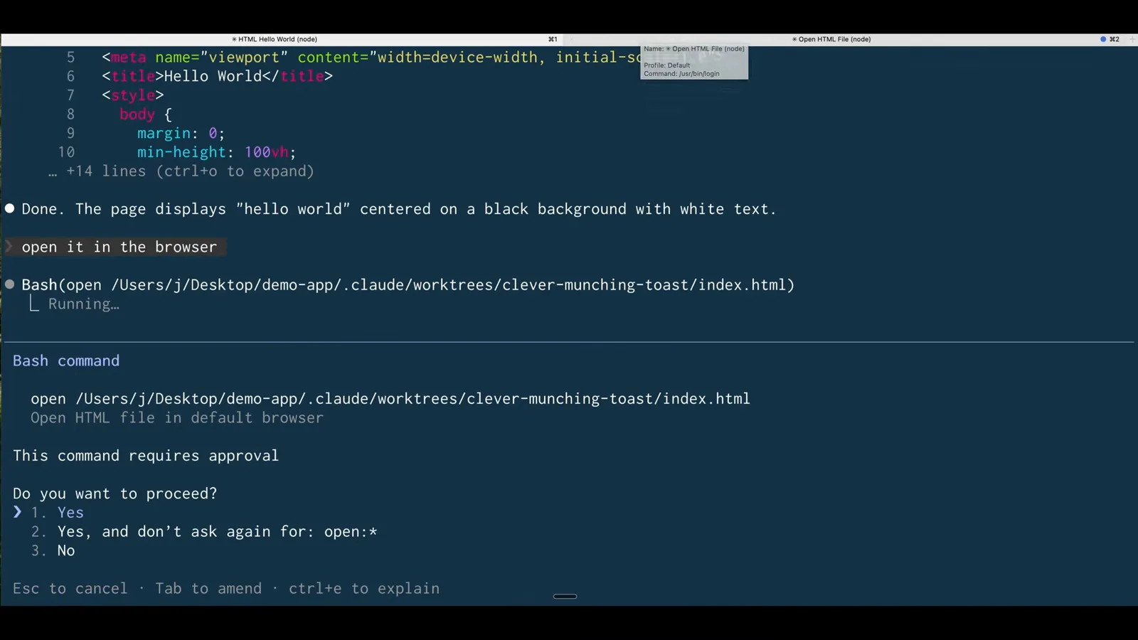The image size is (1138, 640).
Task: Click the ⌘1 shortcut label on first tab
Action: tap(553, 39)
